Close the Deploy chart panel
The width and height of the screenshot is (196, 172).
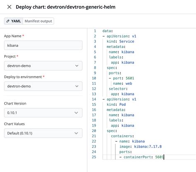click(9, 7)
